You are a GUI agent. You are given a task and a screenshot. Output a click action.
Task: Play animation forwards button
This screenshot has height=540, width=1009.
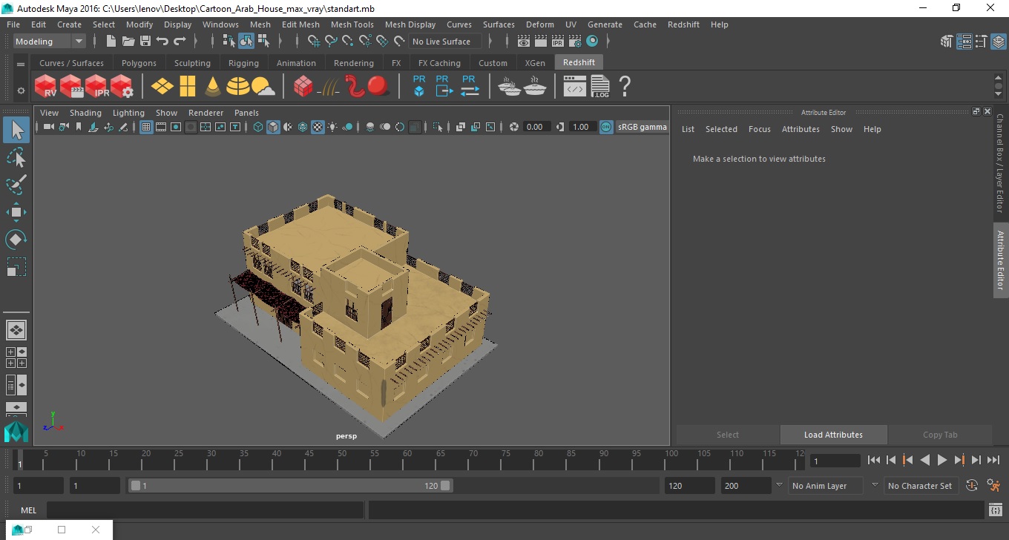pos(941,460)
